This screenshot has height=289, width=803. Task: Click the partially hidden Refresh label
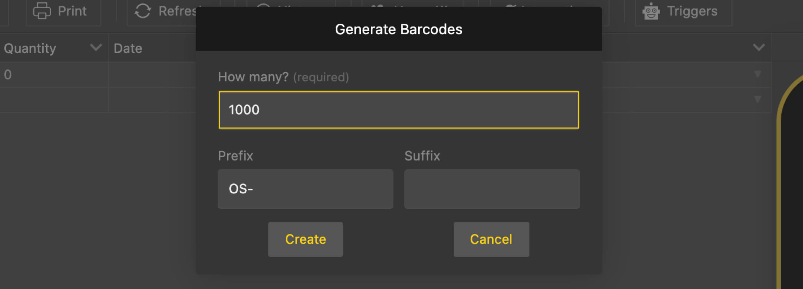pos(177,12)
